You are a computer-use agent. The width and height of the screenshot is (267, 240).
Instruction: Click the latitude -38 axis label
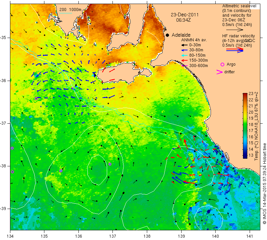(3, 166)
